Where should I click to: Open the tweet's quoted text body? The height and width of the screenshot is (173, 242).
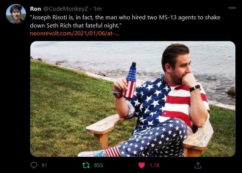(x=125, y=21)
